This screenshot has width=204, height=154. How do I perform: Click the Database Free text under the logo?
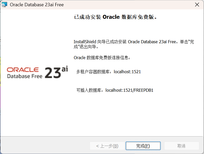[x=25, y=76]
